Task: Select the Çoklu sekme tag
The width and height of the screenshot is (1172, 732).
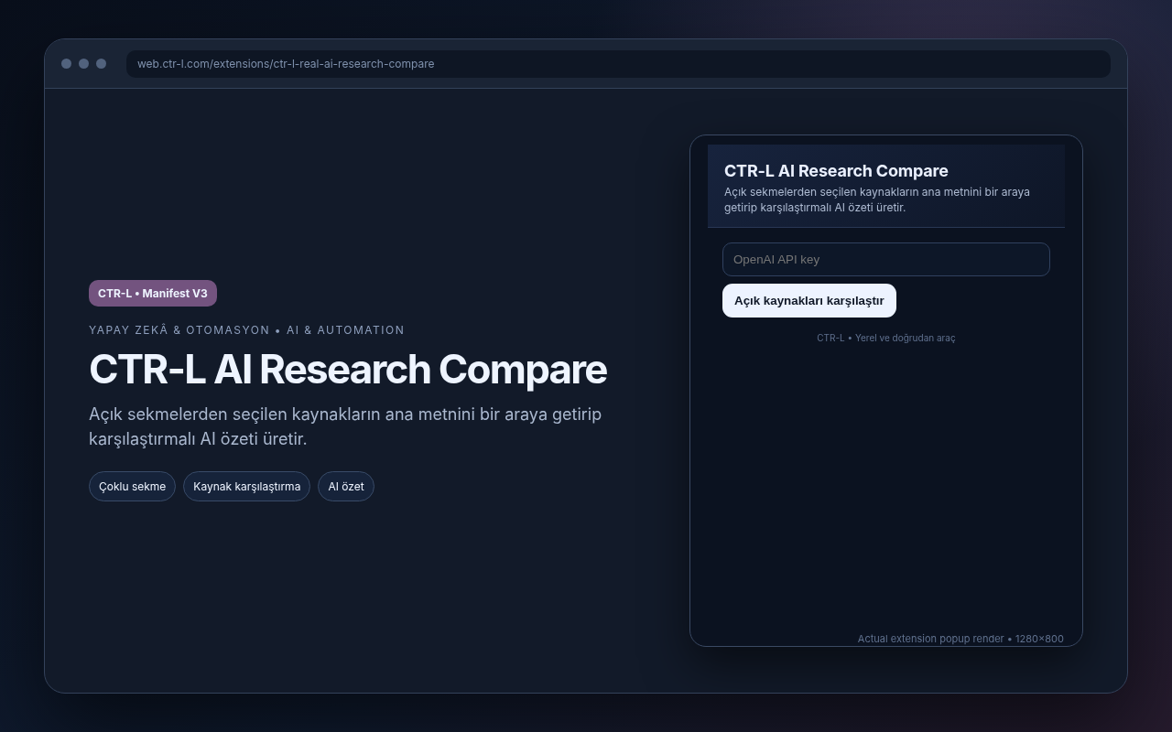Action: (132, 486)
